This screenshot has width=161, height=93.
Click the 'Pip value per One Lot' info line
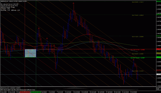click(10, 4)
